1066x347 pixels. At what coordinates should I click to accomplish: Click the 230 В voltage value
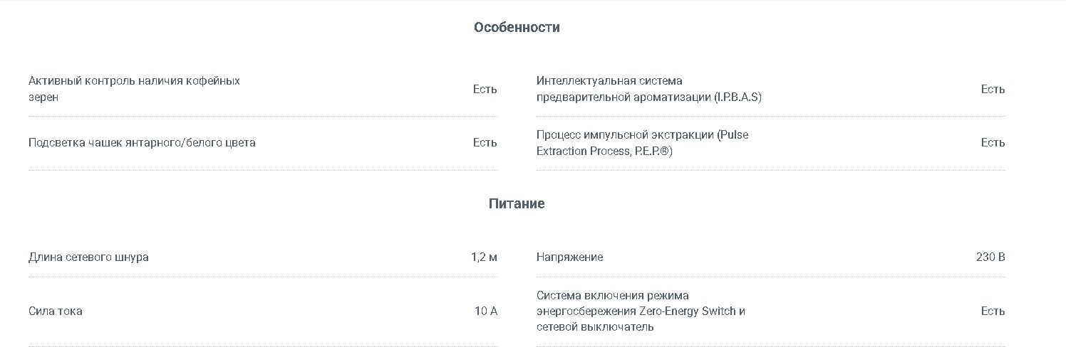[990, 257]
